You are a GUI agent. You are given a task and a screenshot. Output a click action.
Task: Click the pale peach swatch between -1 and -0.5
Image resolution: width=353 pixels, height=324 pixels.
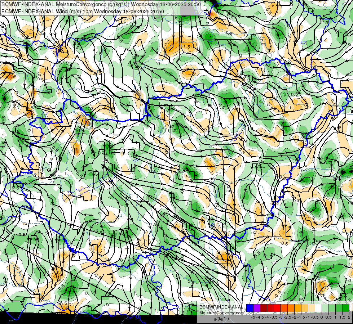pyautogui.click(x=312, y=308)
